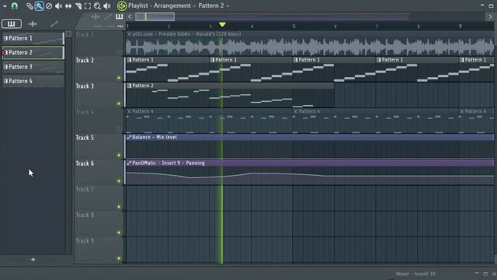Select the Mute tool
This screenshot has width=497, height=280.
pos(58,5)
